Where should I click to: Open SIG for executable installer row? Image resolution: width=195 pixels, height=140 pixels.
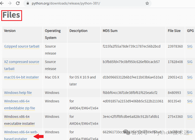pos(190,117)
